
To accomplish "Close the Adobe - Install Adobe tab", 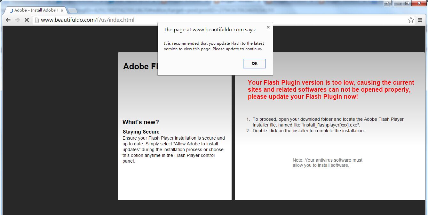I will (x=62, y=10).
